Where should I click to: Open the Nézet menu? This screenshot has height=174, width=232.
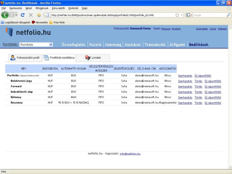[x=29, y=8]
